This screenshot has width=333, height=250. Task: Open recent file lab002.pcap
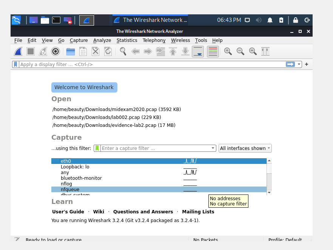point(106,117)
